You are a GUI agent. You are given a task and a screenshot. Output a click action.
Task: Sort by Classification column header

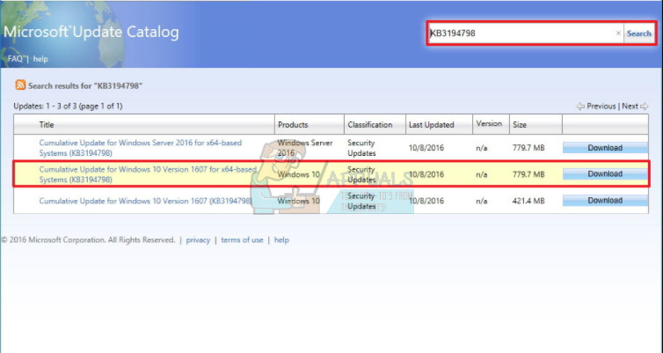(x=370, y=125)
